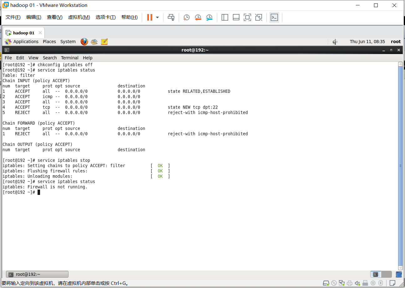Click the USB device status icon

365,283
